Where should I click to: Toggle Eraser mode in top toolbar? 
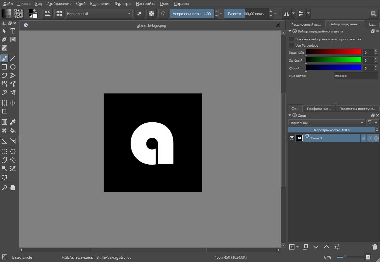139,13
